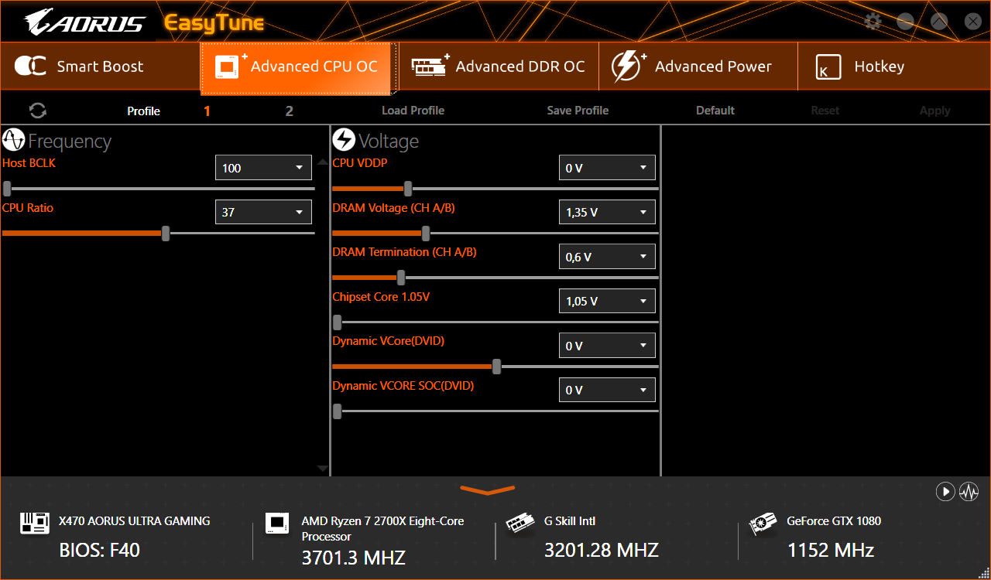This screenshot has height=580, width=991.
Task: Click the BIOS: F40 text
Action: 100,551
